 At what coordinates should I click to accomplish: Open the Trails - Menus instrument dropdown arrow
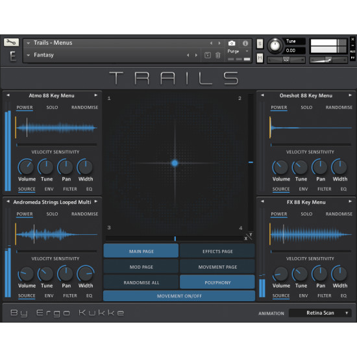tap(28, 43)
